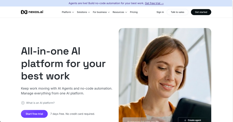Go to the Pricing page
Viewport: 233px width, 122px height.
(x=134, y=12)
